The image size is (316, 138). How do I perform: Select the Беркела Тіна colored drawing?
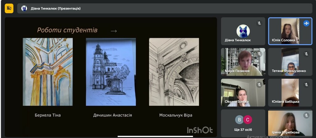click(x=48, y=72)
